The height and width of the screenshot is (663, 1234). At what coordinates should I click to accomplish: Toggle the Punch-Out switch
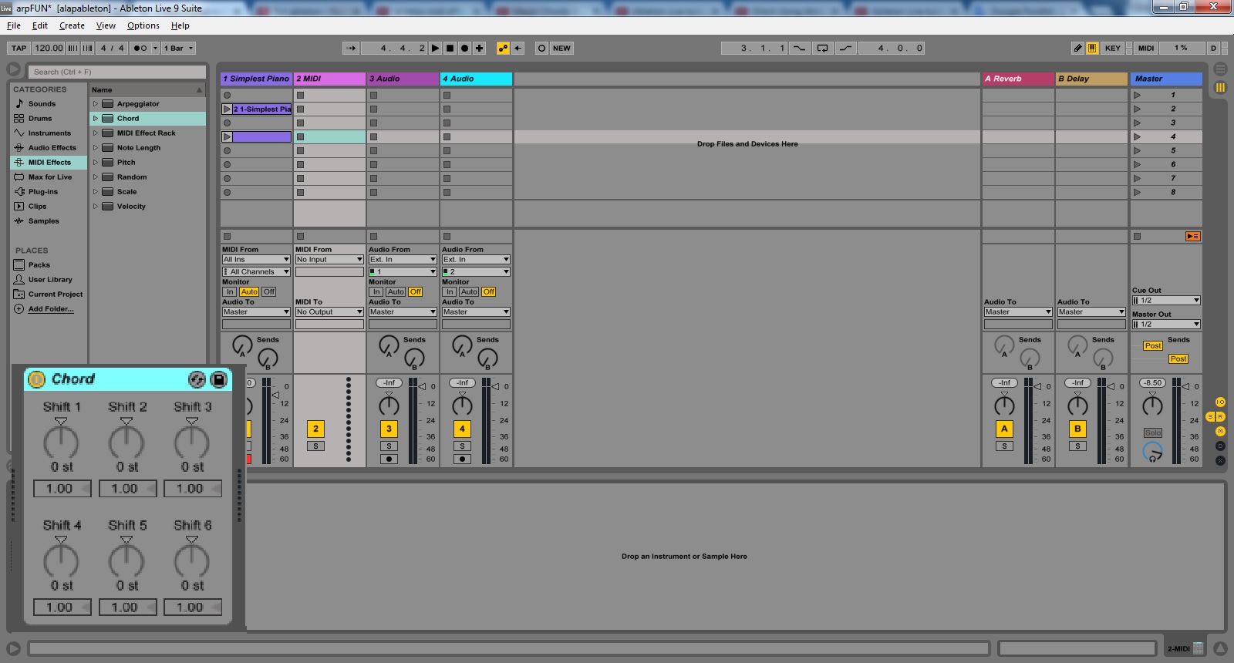pos(846,48)
